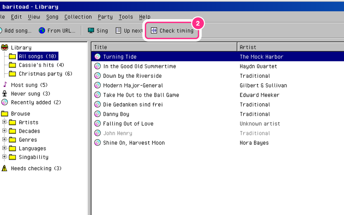
Task: Click disc icon beside Modern Major-General
Action: (97, 85)
